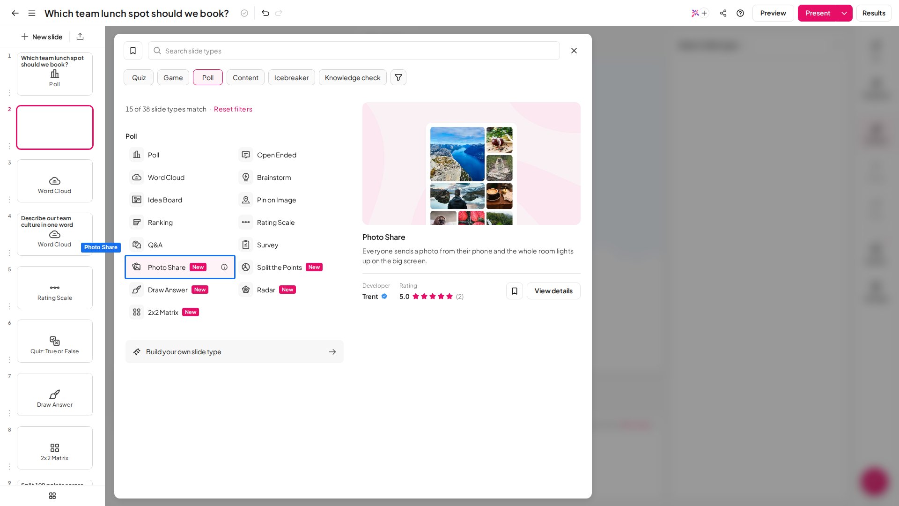The width and height of the screenshot is (899, 506).
Task: Select the Draw Answer slide type
Action: (180, 290)
